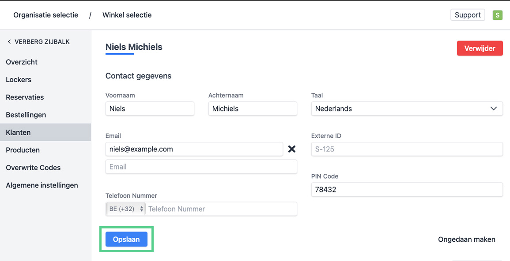This screenshot has height=261, width=510.
Task: Open the green S user avatar
Action: [497, 15]
